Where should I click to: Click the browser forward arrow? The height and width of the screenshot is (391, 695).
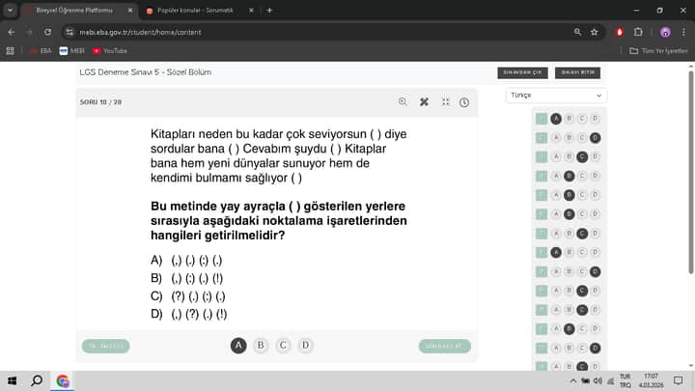click(29, 33)
